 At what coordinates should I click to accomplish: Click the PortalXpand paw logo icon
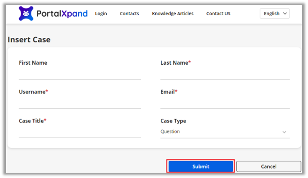pyautogui.click(x=26, y=13)
